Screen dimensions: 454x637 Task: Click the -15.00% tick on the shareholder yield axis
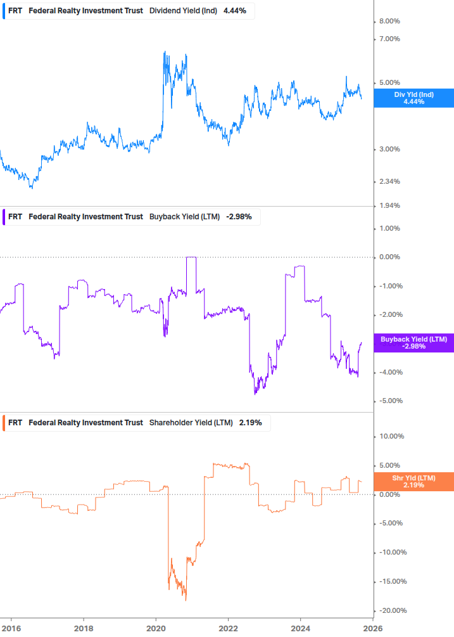tap(393, 581)
